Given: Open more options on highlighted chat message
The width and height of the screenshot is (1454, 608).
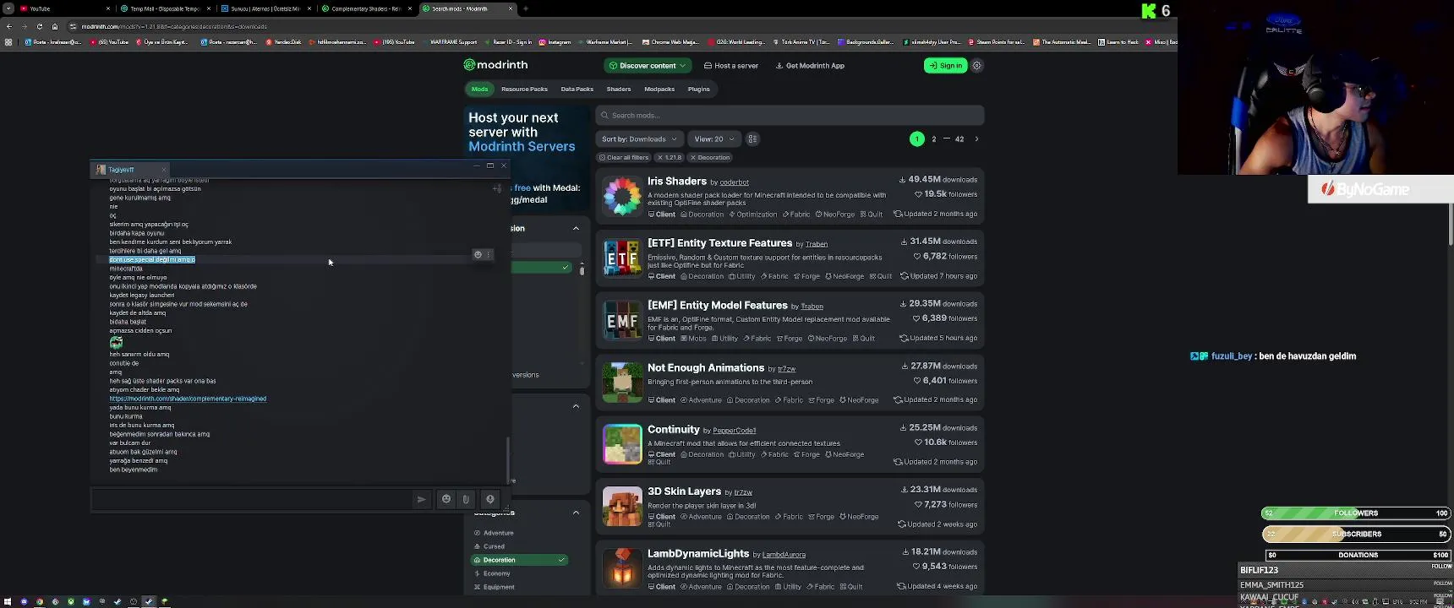Looking at the screenshot, I should [488, 254].
